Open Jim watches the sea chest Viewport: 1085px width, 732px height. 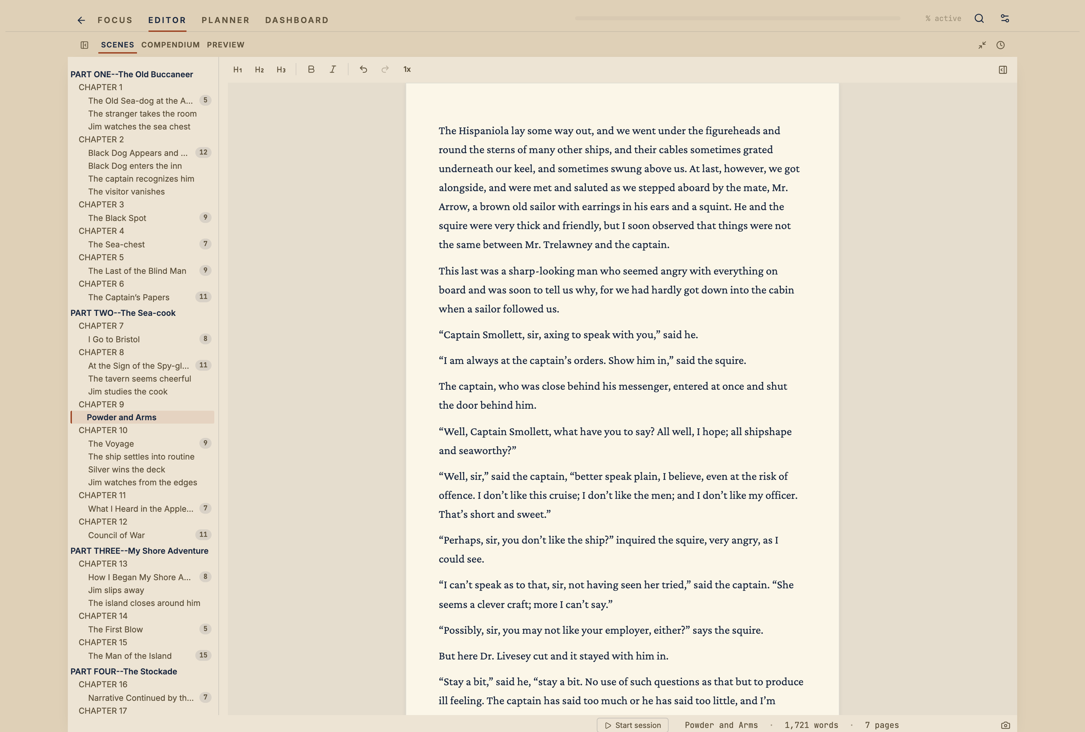point(139,127)
